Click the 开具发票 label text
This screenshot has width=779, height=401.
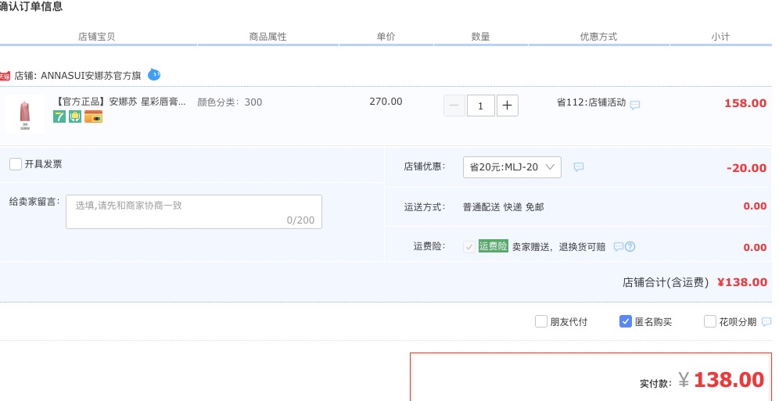[43, 164]
